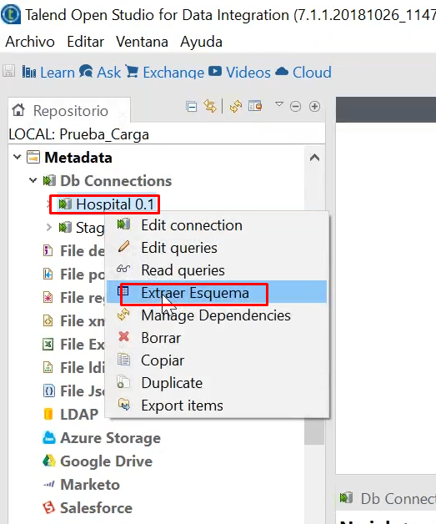Click the Salesforce icon in Metadata tree
436x524 pixels.
(48, 507)
